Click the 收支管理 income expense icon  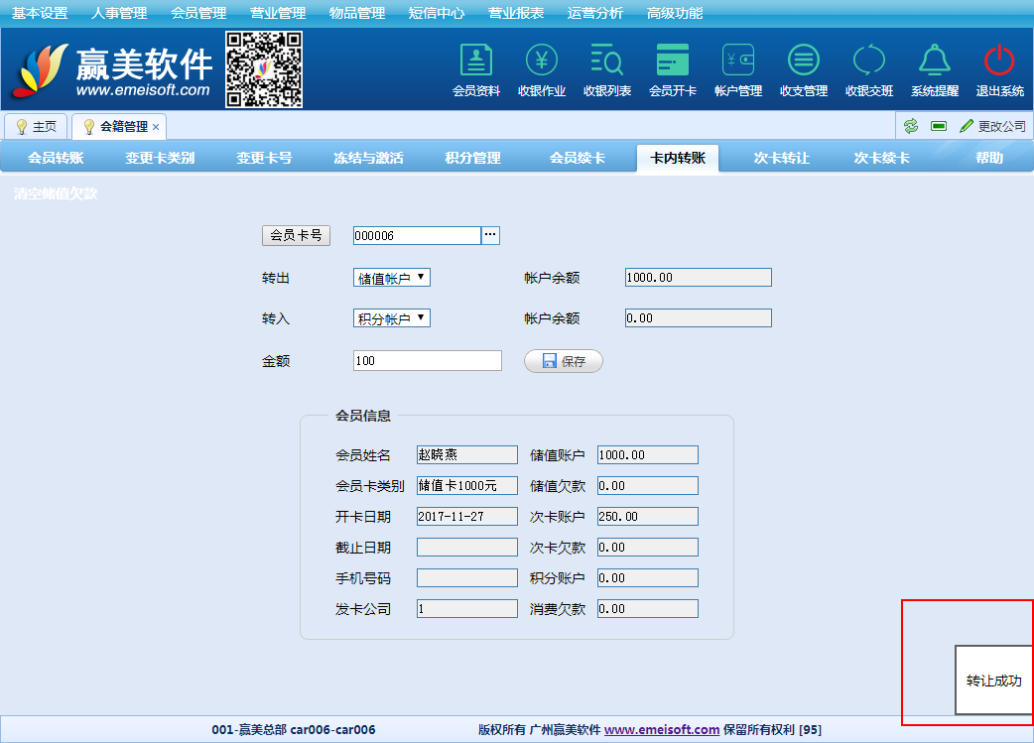[x=804, y=69]
